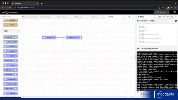The image size is (178, 100).
Task: Select the digital in 0 node on canvas
Action: 49,37
